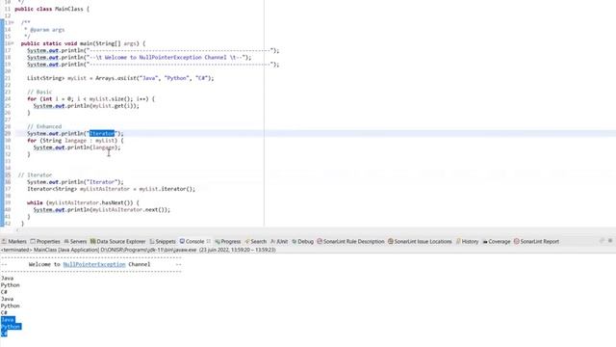Click the println(myList.get(i)) line
The image size is (616, 347).
pyautogui.click(x=86, y=106)
